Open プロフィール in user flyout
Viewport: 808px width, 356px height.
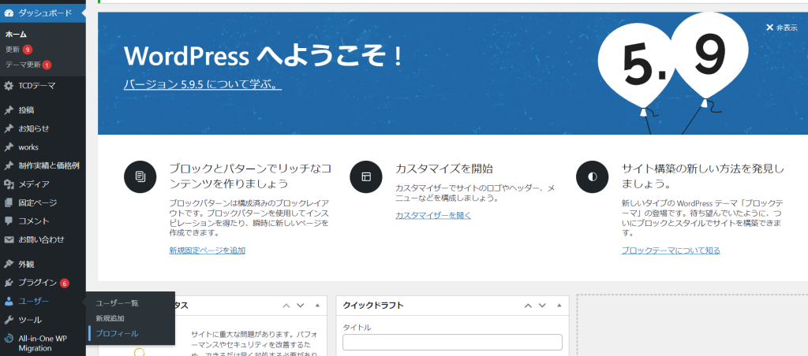click(x=117, y=333)
